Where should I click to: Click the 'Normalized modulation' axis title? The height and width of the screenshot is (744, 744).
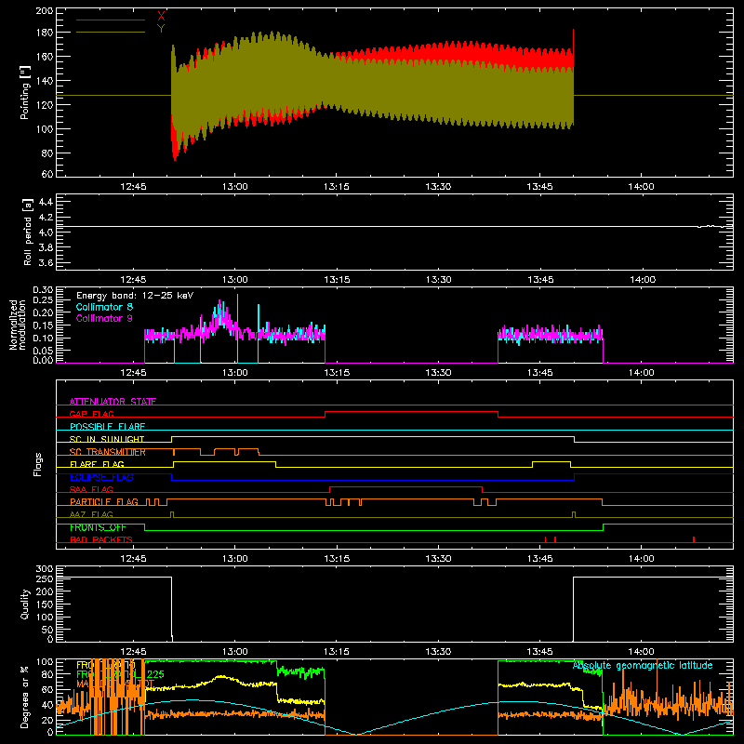click(x=18, y=325)
